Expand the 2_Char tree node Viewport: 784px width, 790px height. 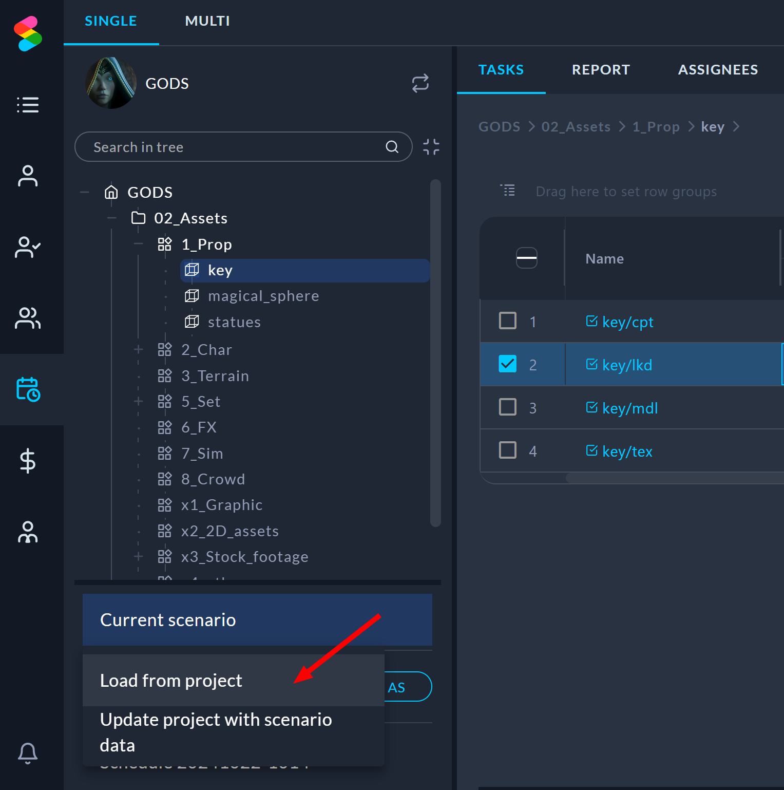pyautogui.click(x=138, y=349)
